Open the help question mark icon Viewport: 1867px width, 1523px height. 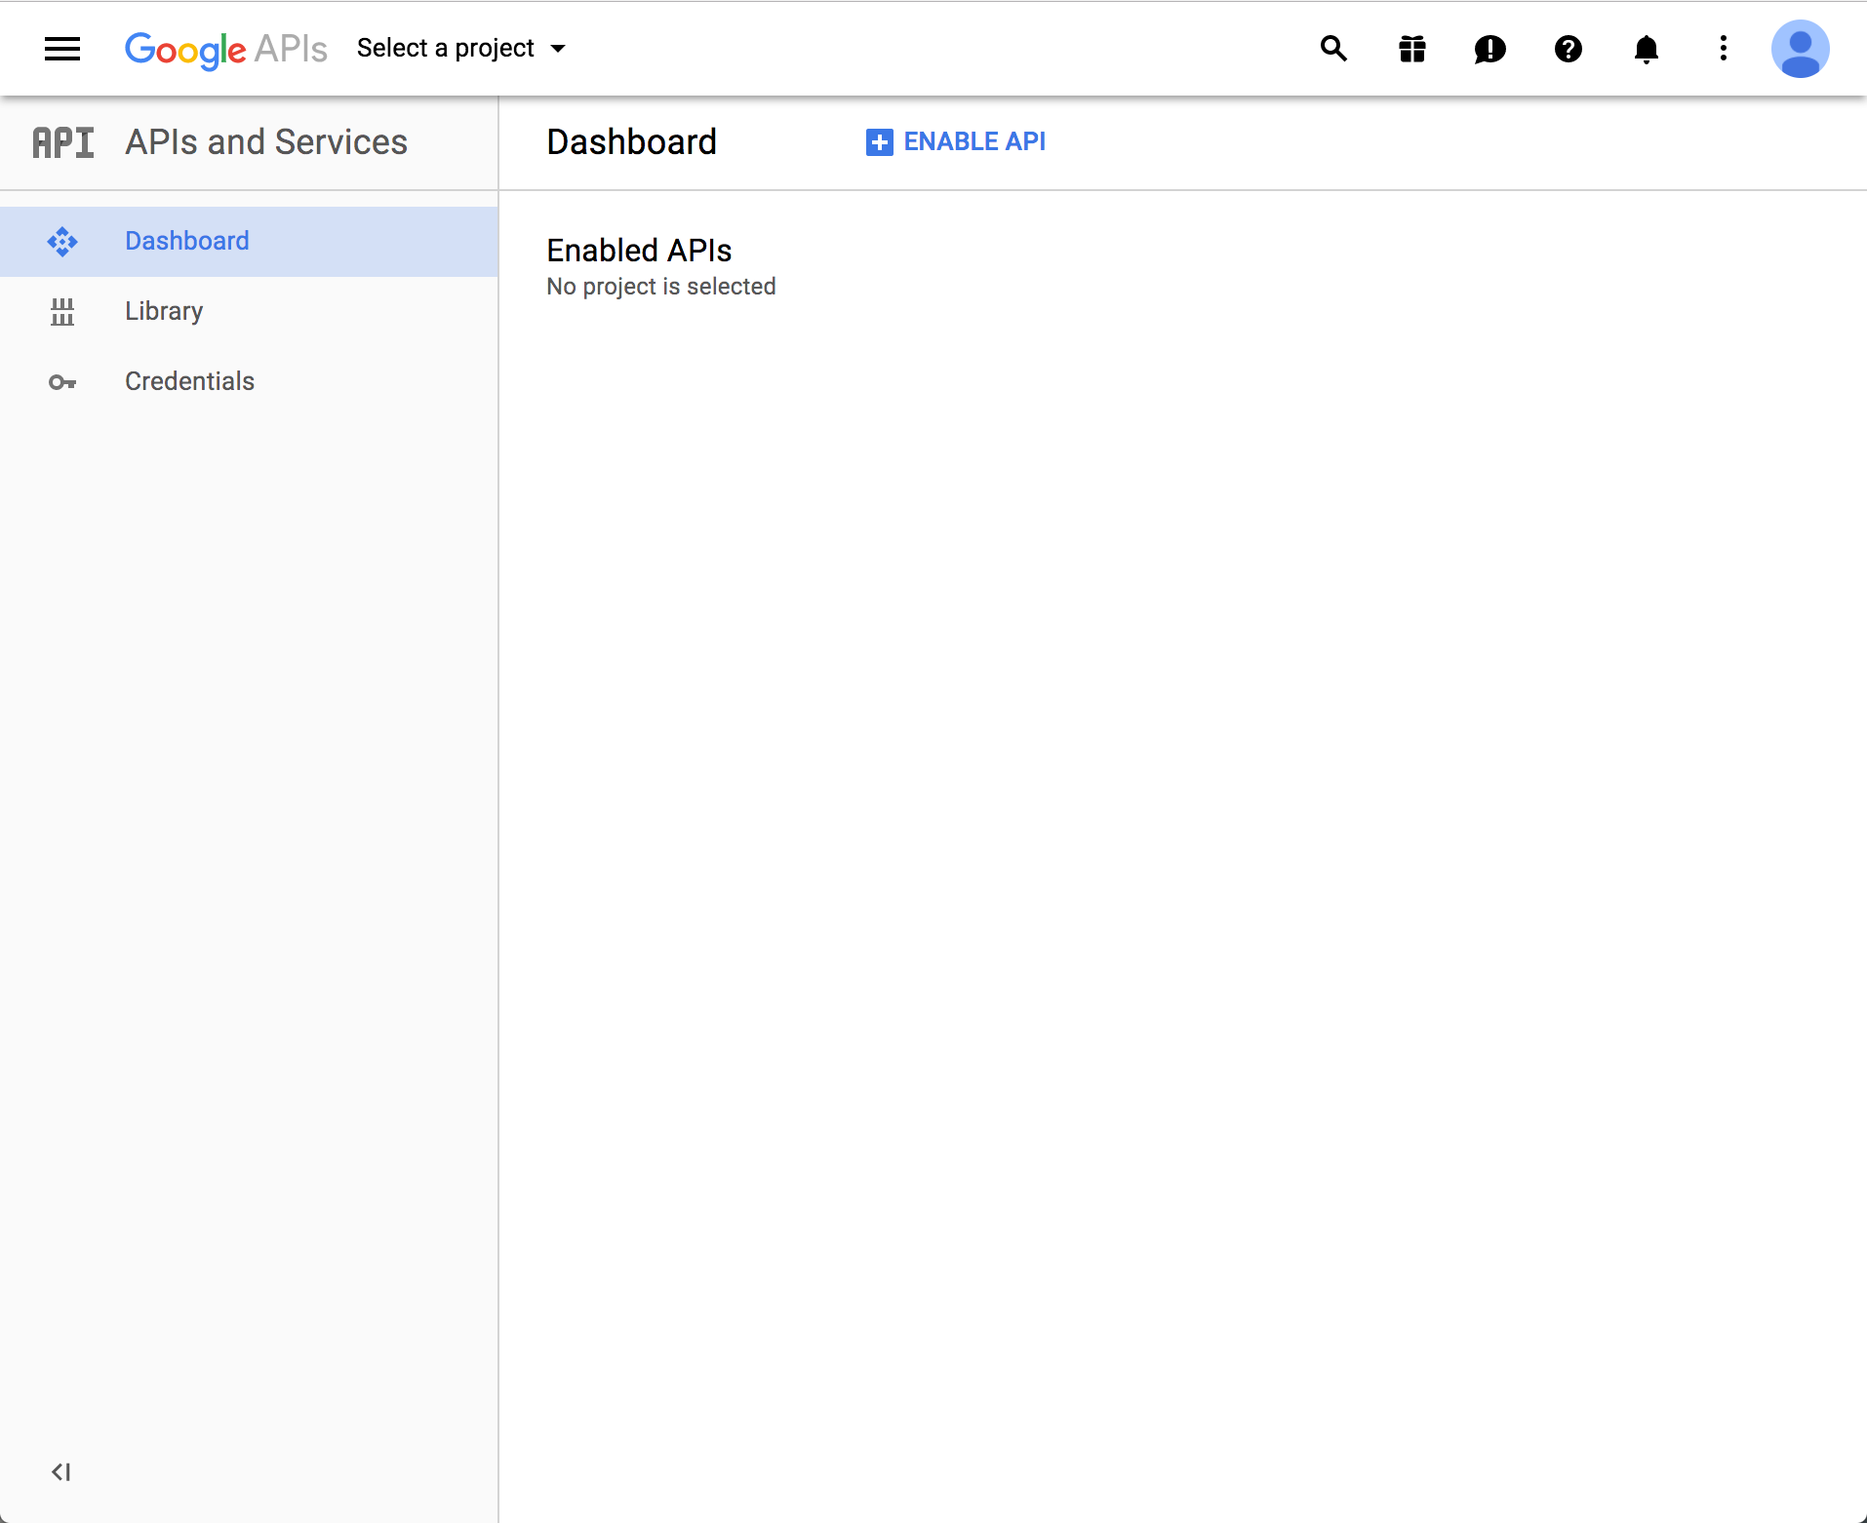pyautogui.click(x=1568, y=49)
